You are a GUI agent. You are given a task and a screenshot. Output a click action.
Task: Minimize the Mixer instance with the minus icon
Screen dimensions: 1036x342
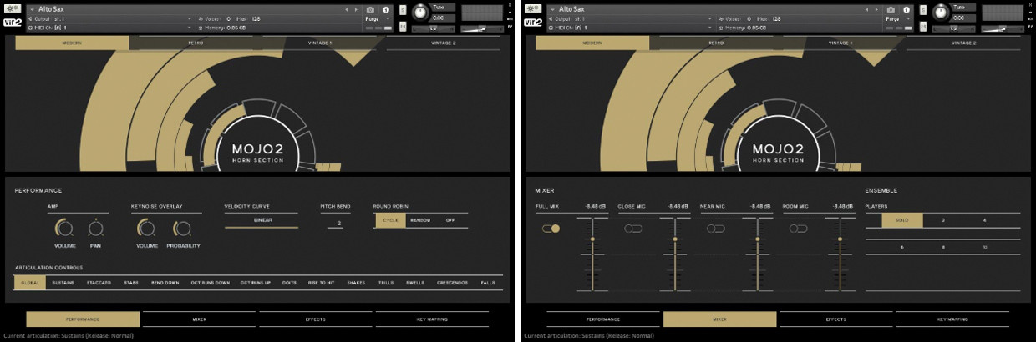pos(1031,12)
